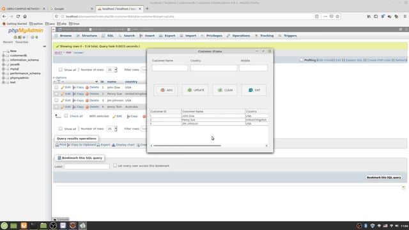Click the Firefox reload page icon
409x230 pixels.
[x=18, y=16]
